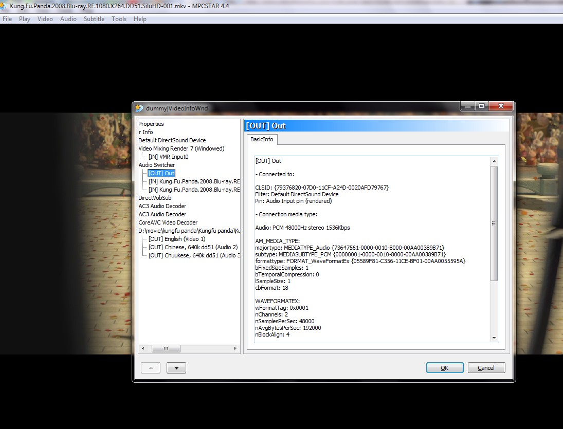
Task: Select the CoreAVC Video Decoder filter
Action: coord(168,223)
